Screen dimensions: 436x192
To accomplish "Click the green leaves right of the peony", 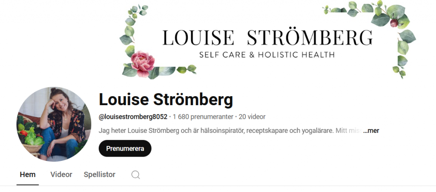I will [x=173, y=71].
